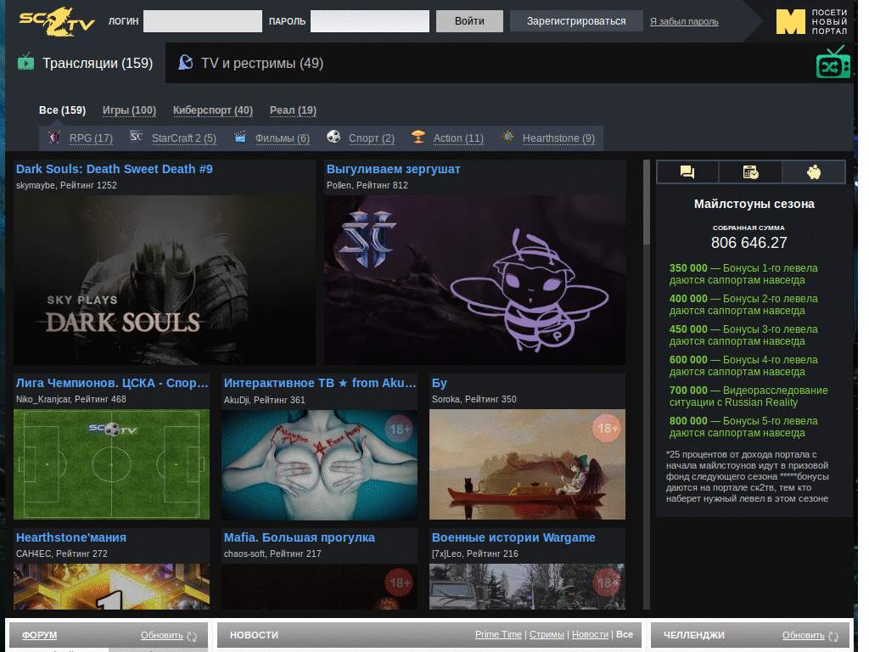
Task: Switch to TV и рестримы (49) tab
Action: pyautogui.click(x=250, y=63)
